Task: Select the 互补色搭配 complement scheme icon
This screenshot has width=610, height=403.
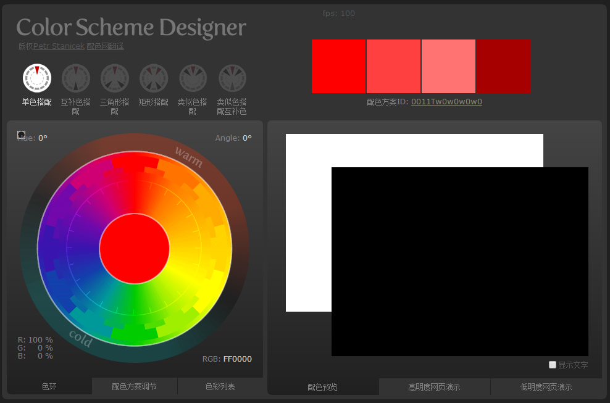Action: [x=76, y=78]
